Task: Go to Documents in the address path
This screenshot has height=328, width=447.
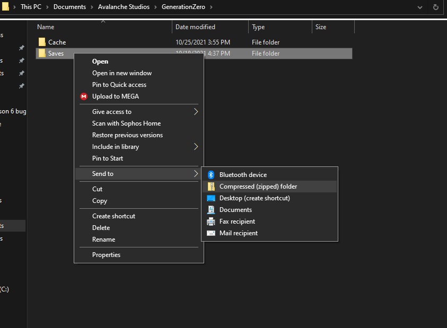Action: click(69, 7)
